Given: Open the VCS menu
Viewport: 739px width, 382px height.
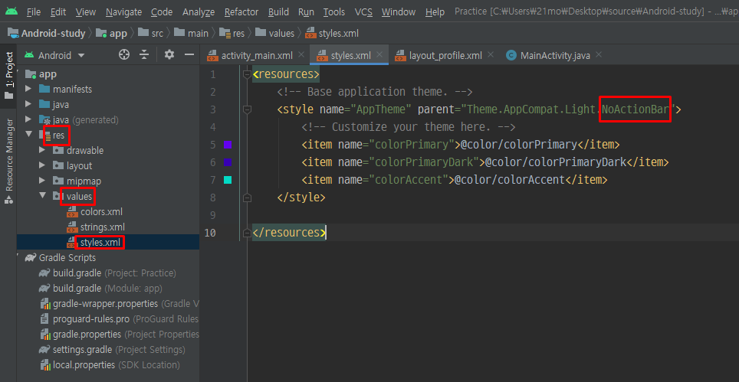Looking at the screenshot, I should [363, 12].
